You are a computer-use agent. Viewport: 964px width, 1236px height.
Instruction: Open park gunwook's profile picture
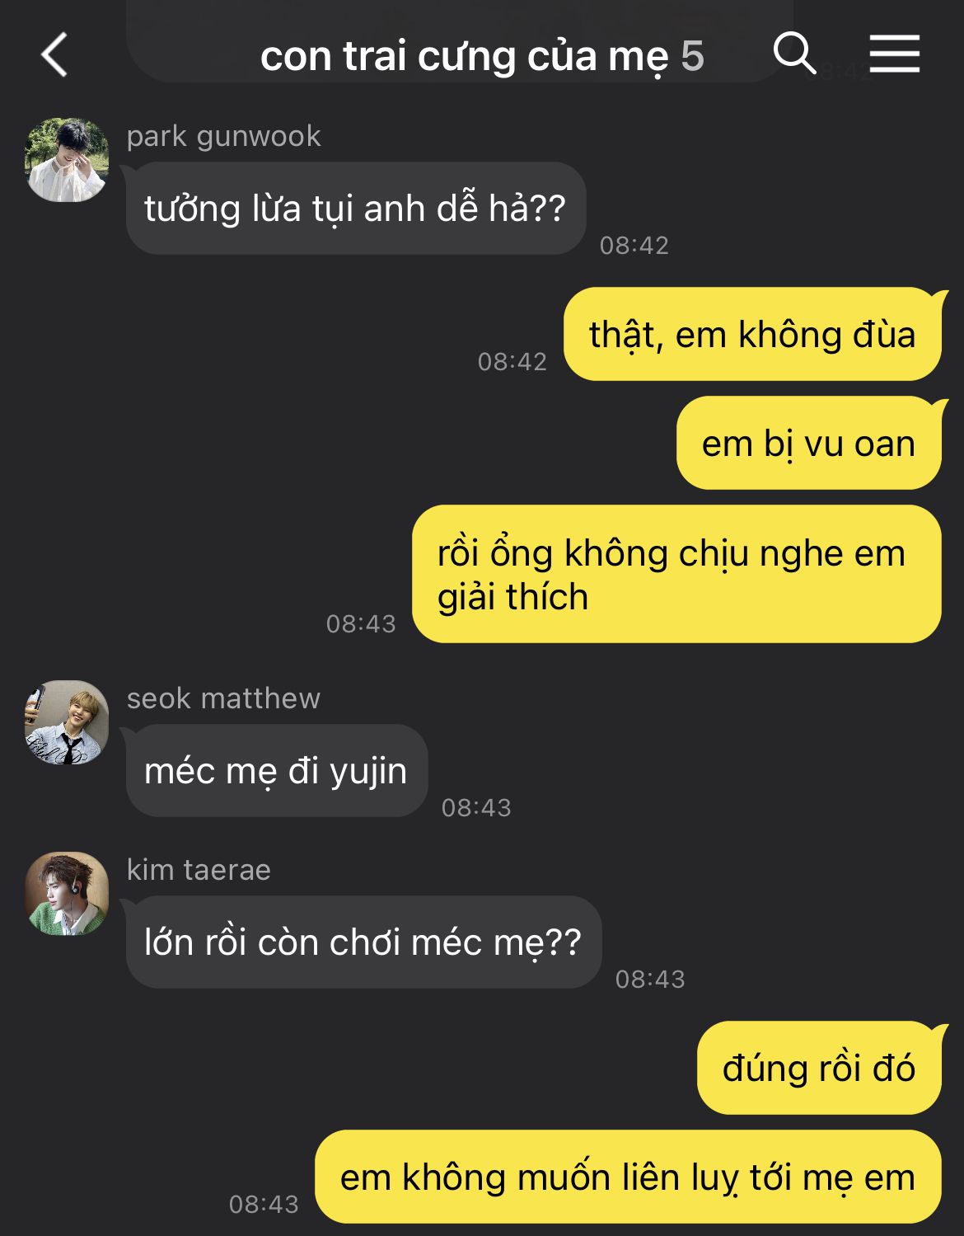(x=67, y=160)
